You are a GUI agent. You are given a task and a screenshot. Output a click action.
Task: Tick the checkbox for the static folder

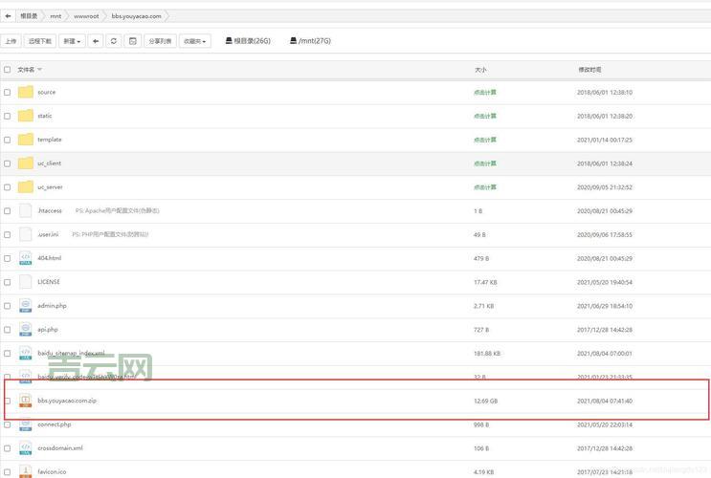click(x=8, y=116)
